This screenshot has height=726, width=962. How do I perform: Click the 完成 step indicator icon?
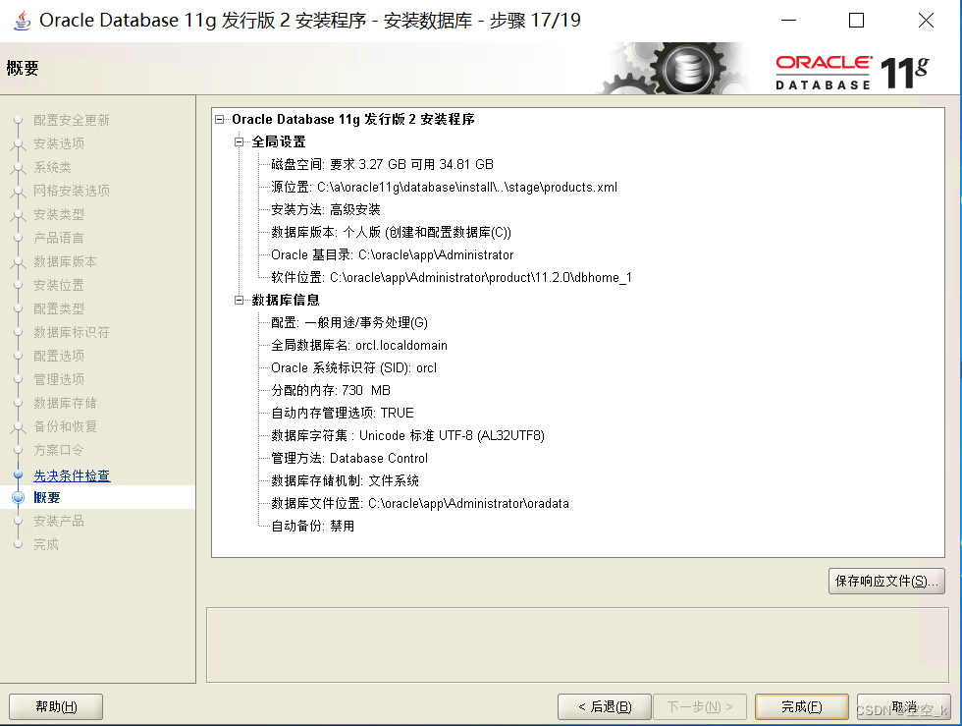(x=18, y=544)
